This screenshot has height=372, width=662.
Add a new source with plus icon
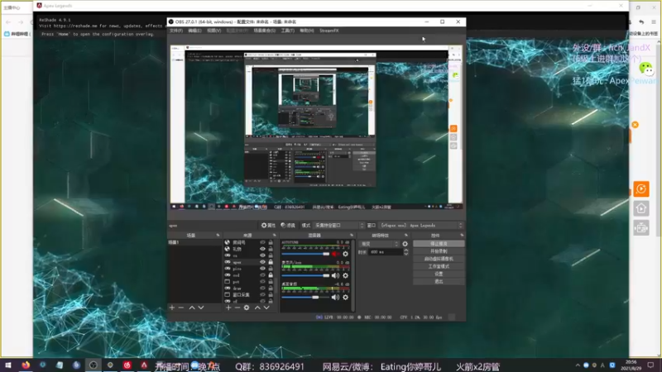[x=228, y=308]
